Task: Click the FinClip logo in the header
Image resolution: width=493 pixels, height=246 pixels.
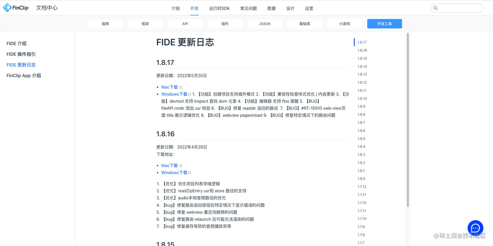Action: pyautogui.click(x=16, y=8)
